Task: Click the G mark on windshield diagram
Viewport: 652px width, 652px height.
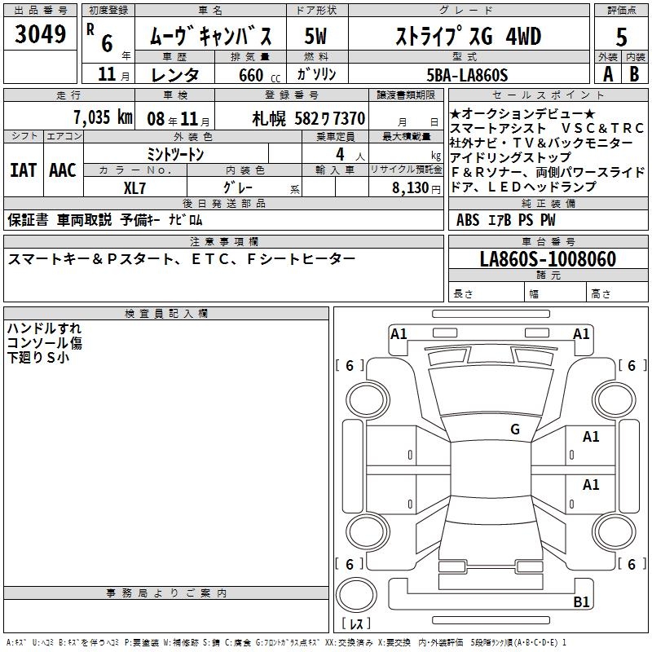Action: click(x=514, y=429)
